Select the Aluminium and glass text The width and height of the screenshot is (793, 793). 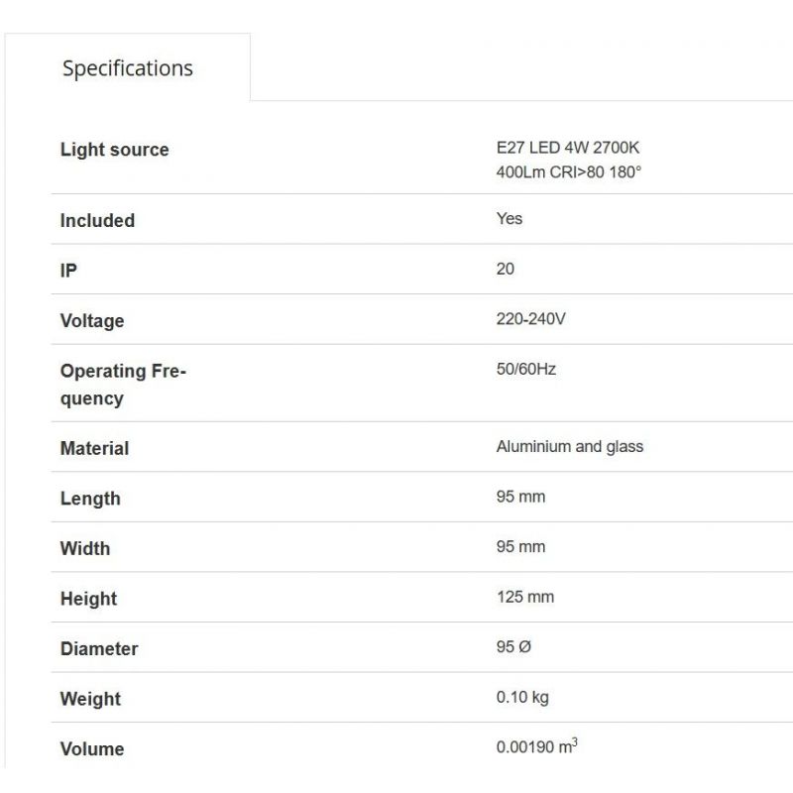pos(569,446)
